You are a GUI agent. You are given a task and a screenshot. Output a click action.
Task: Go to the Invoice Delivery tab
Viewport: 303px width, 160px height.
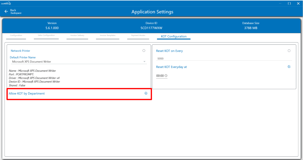pyautogui.click(x=77, y=36)
